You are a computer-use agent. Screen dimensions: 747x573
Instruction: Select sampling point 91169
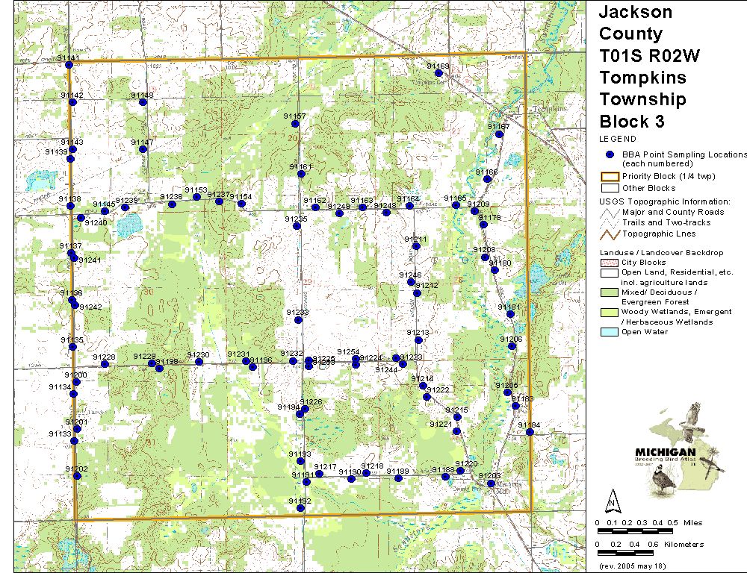tap(438, 73)
